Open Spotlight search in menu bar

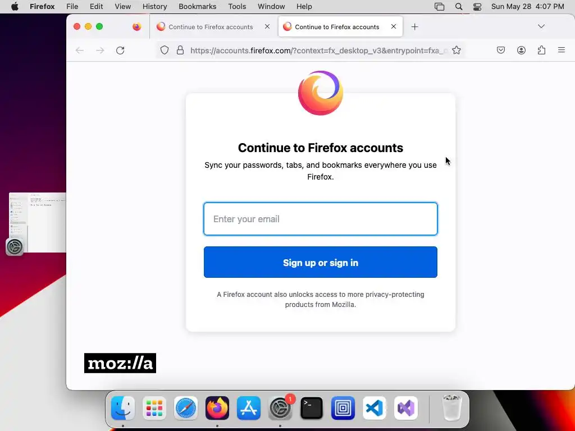(x=459, y=7)
